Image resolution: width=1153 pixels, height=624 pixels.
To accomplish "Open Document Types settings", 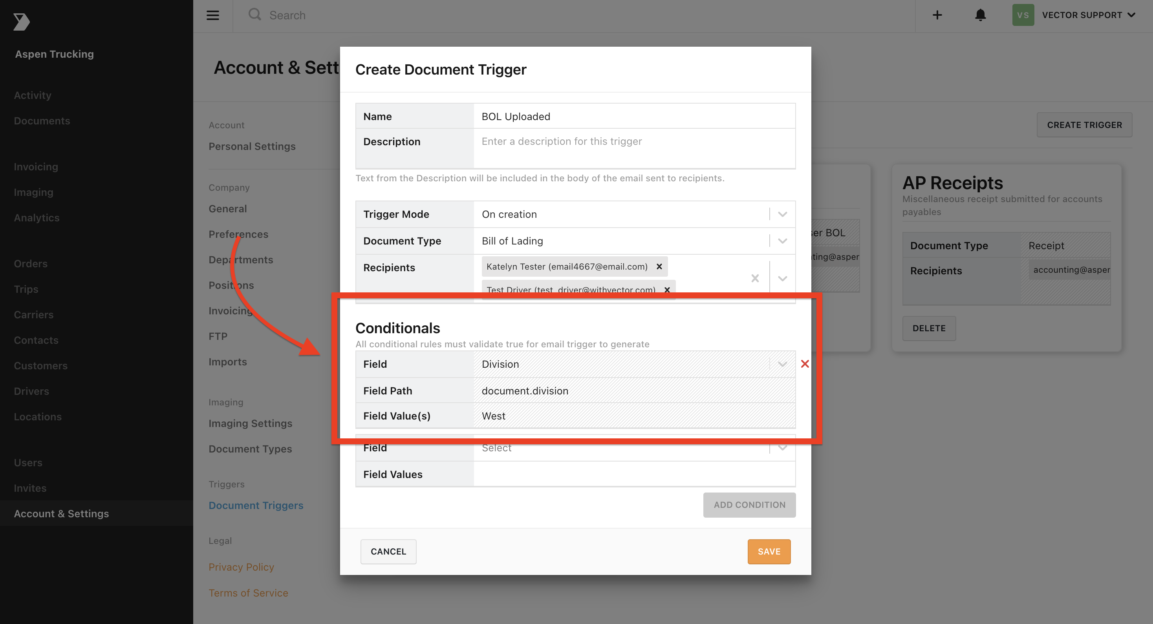I will point(250,449).
